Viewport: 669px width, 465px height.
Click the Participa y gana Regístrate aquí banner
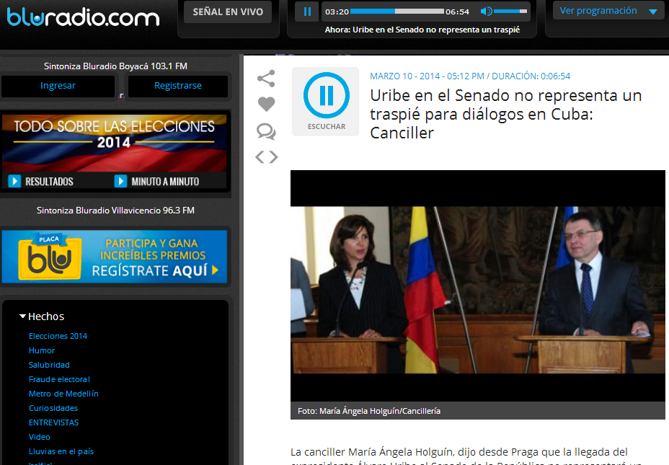point(115,257)
